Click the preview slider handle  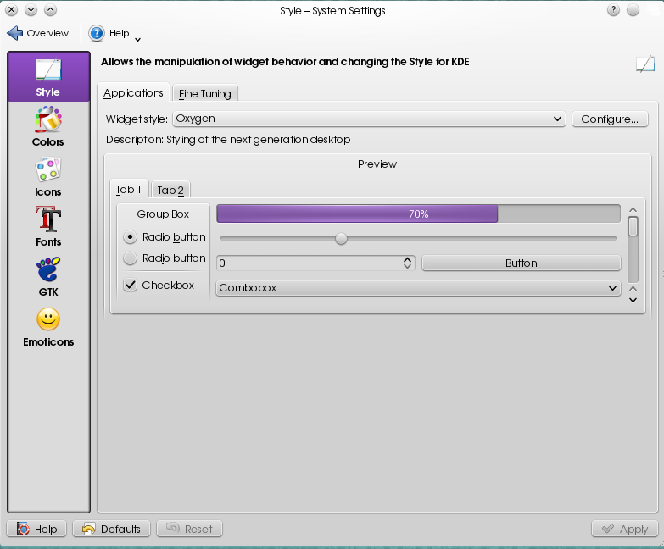[x=341, y=239]
